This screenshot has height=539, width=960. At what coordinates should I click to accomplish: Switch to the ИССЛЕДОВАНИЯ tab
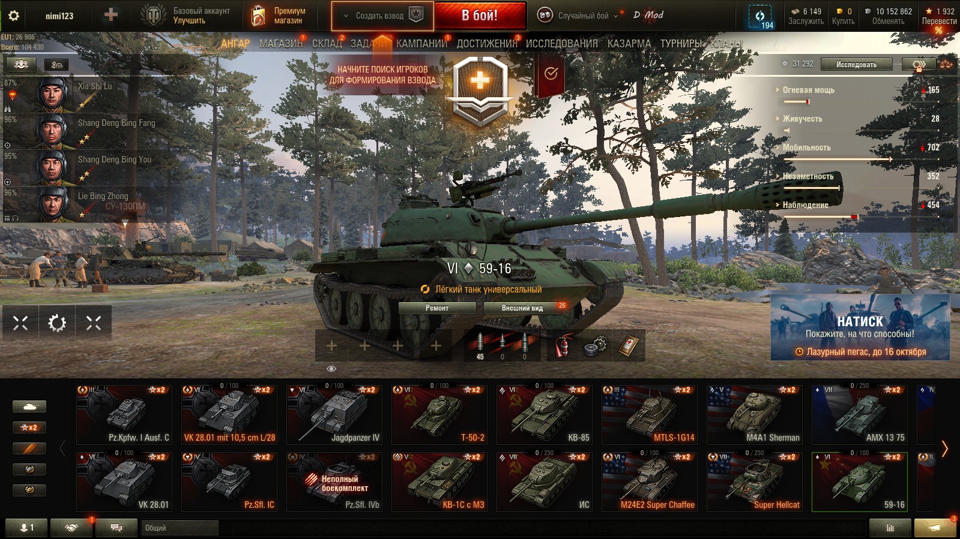pos(561,44)
